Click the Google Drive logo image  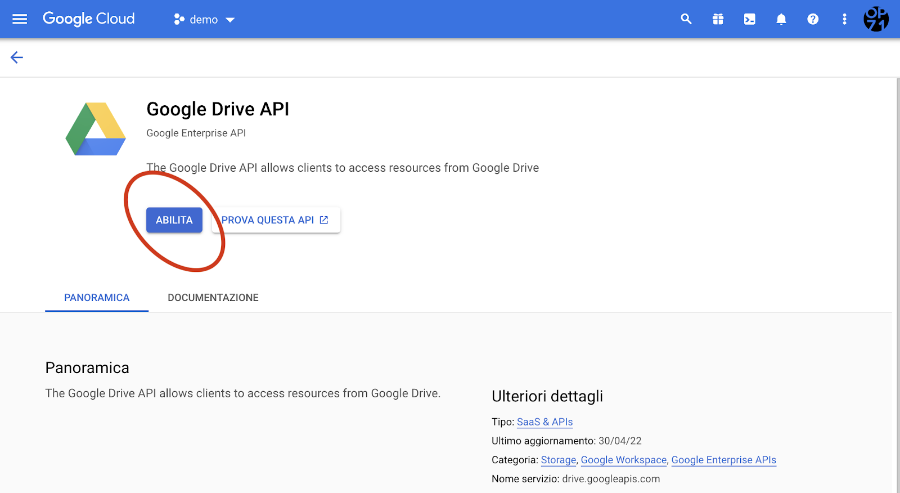(96, 129)
